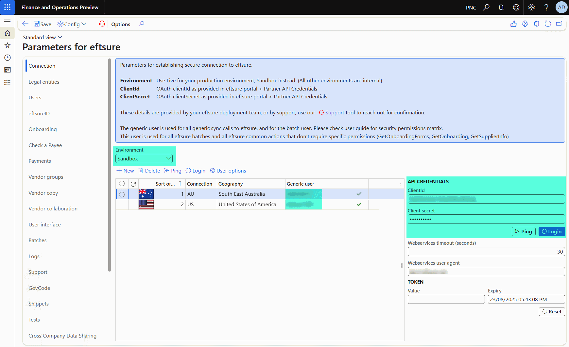Click the back arrow in the action pane
This screenshot has height=347, width=569.
[x=25, y=24]
